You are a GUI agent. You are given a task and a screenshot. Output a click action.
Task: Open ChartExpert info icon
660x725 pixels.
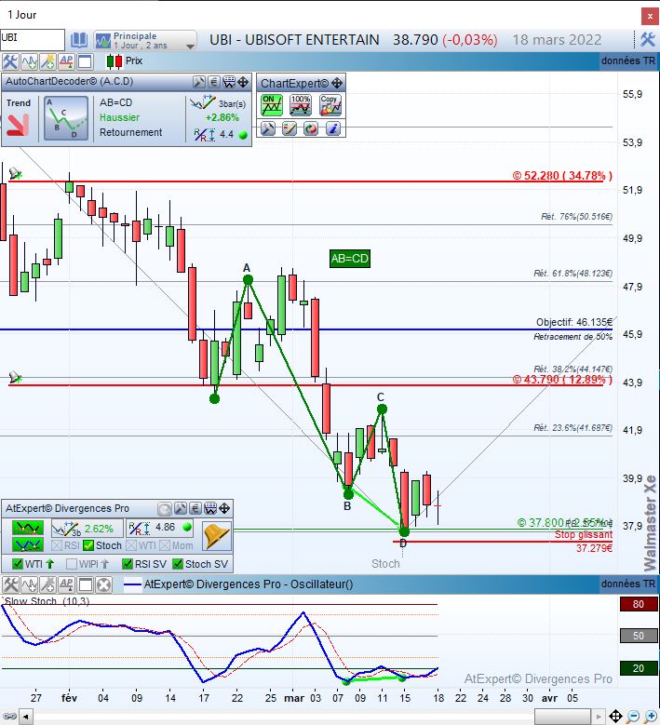[x=333, y=128]
